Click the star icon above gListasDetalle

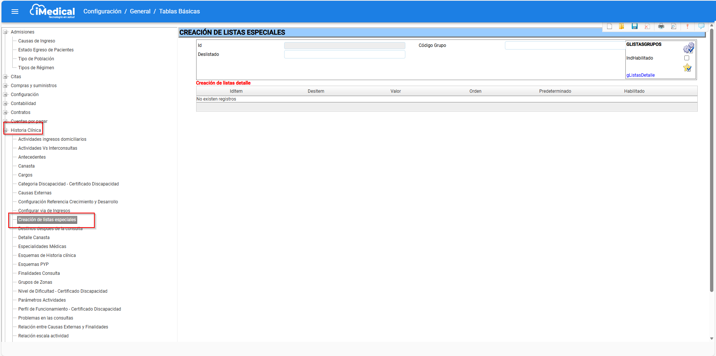(x=687, y=68)
